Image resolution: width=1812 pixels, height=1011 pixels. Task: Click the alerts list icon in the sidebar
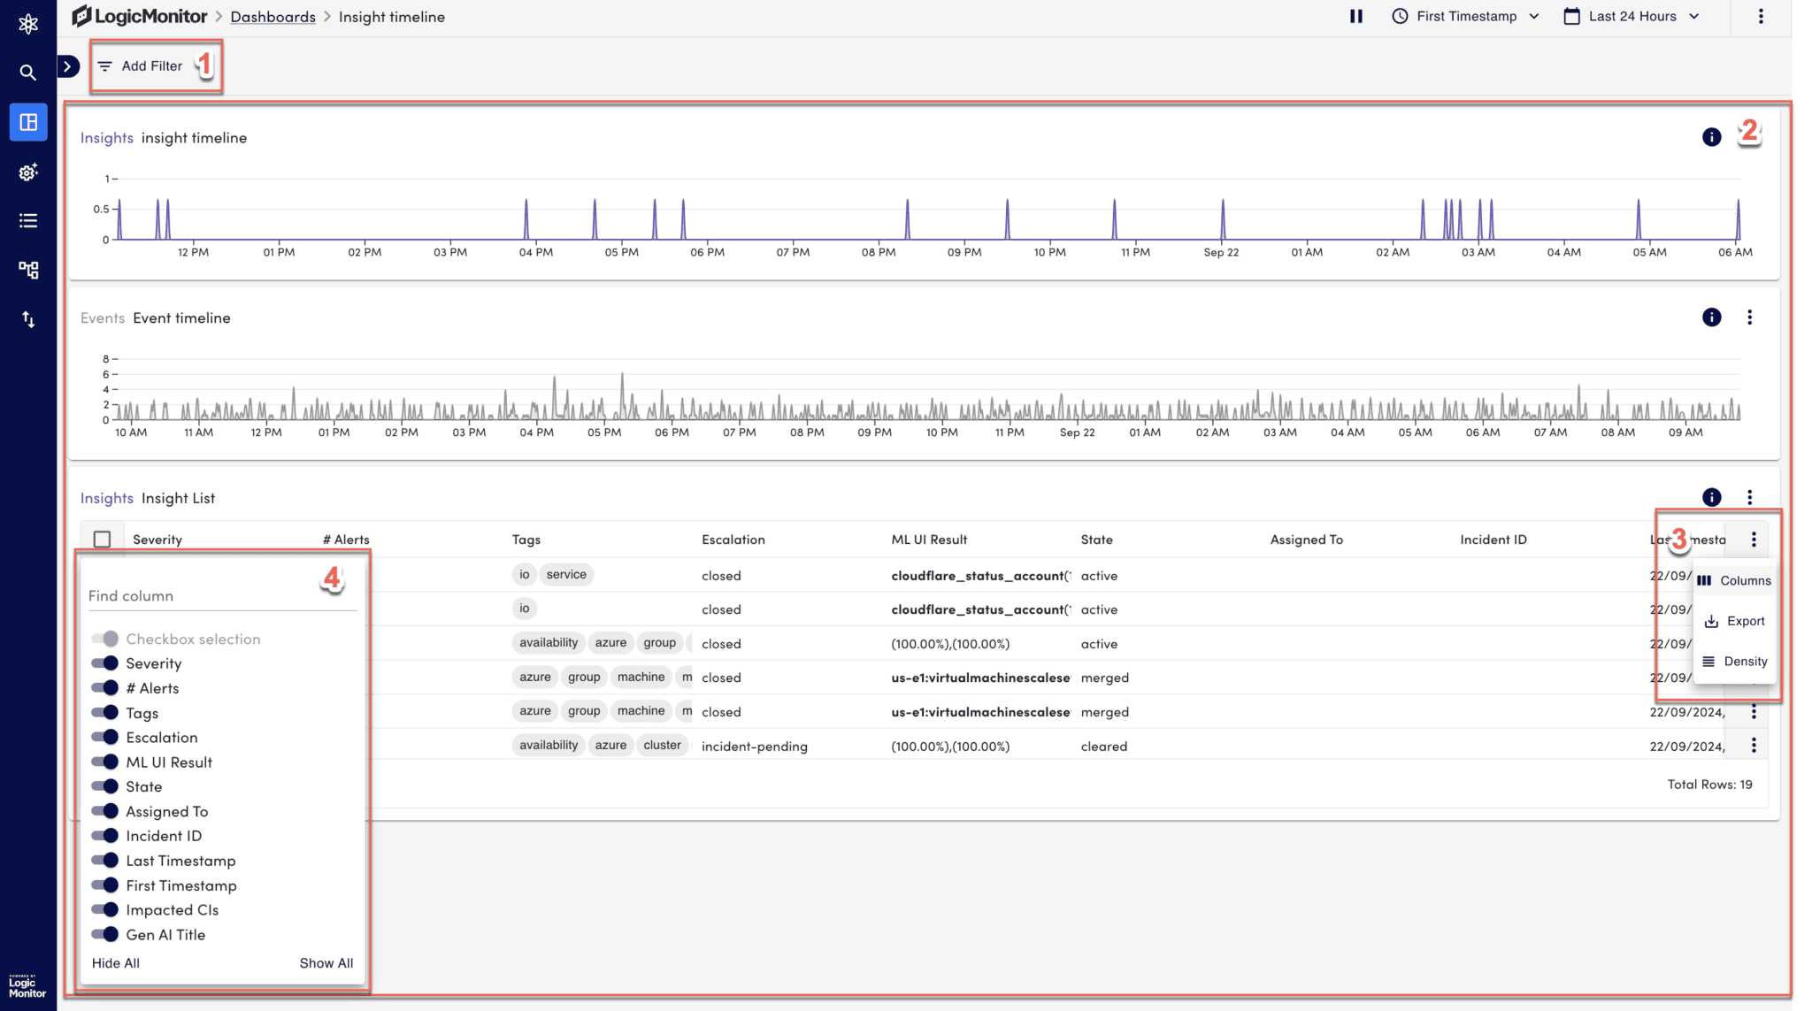click(x=28, y=220)
